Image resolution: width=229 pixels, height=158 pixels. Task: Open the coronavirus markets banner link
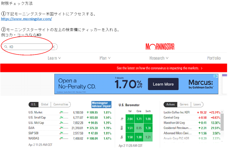pos(160,68)
